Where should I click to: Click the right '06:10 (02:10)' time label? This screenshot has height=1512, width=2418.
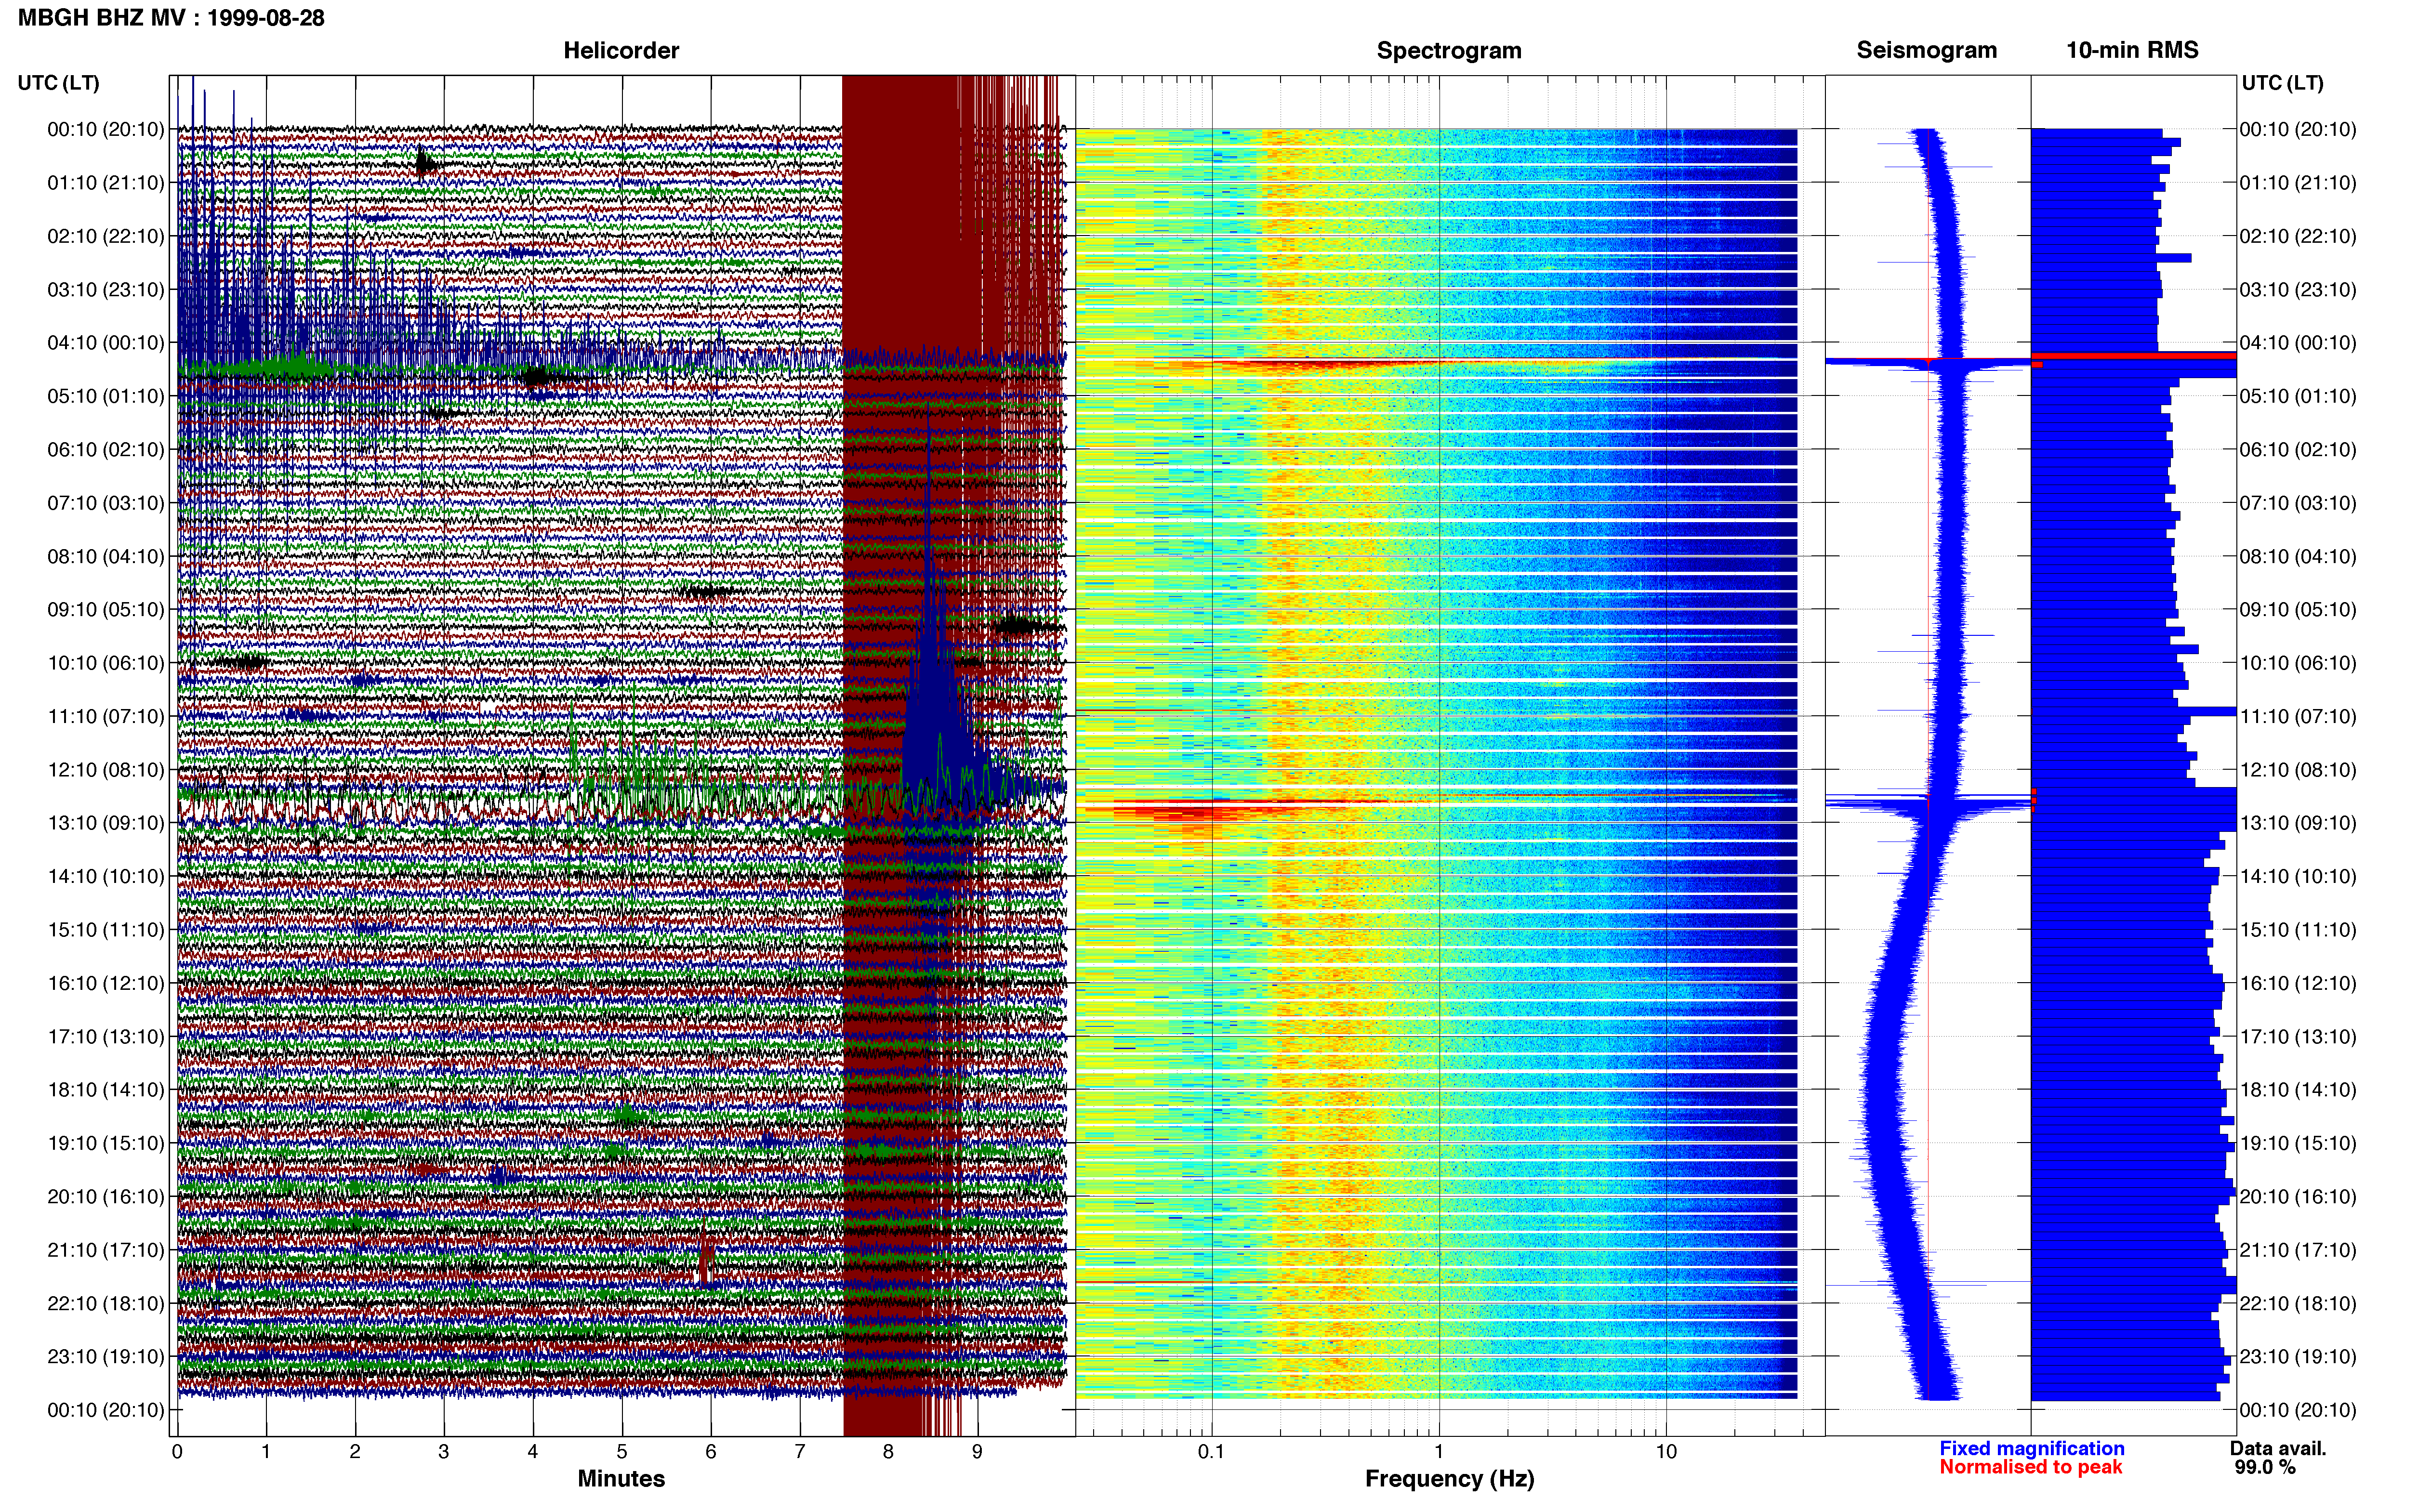coord(2298,450)
